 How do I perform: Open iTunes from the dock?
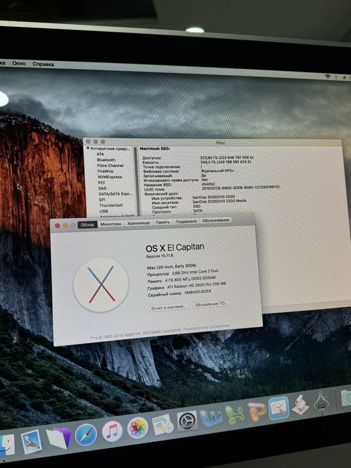[112, 431]
